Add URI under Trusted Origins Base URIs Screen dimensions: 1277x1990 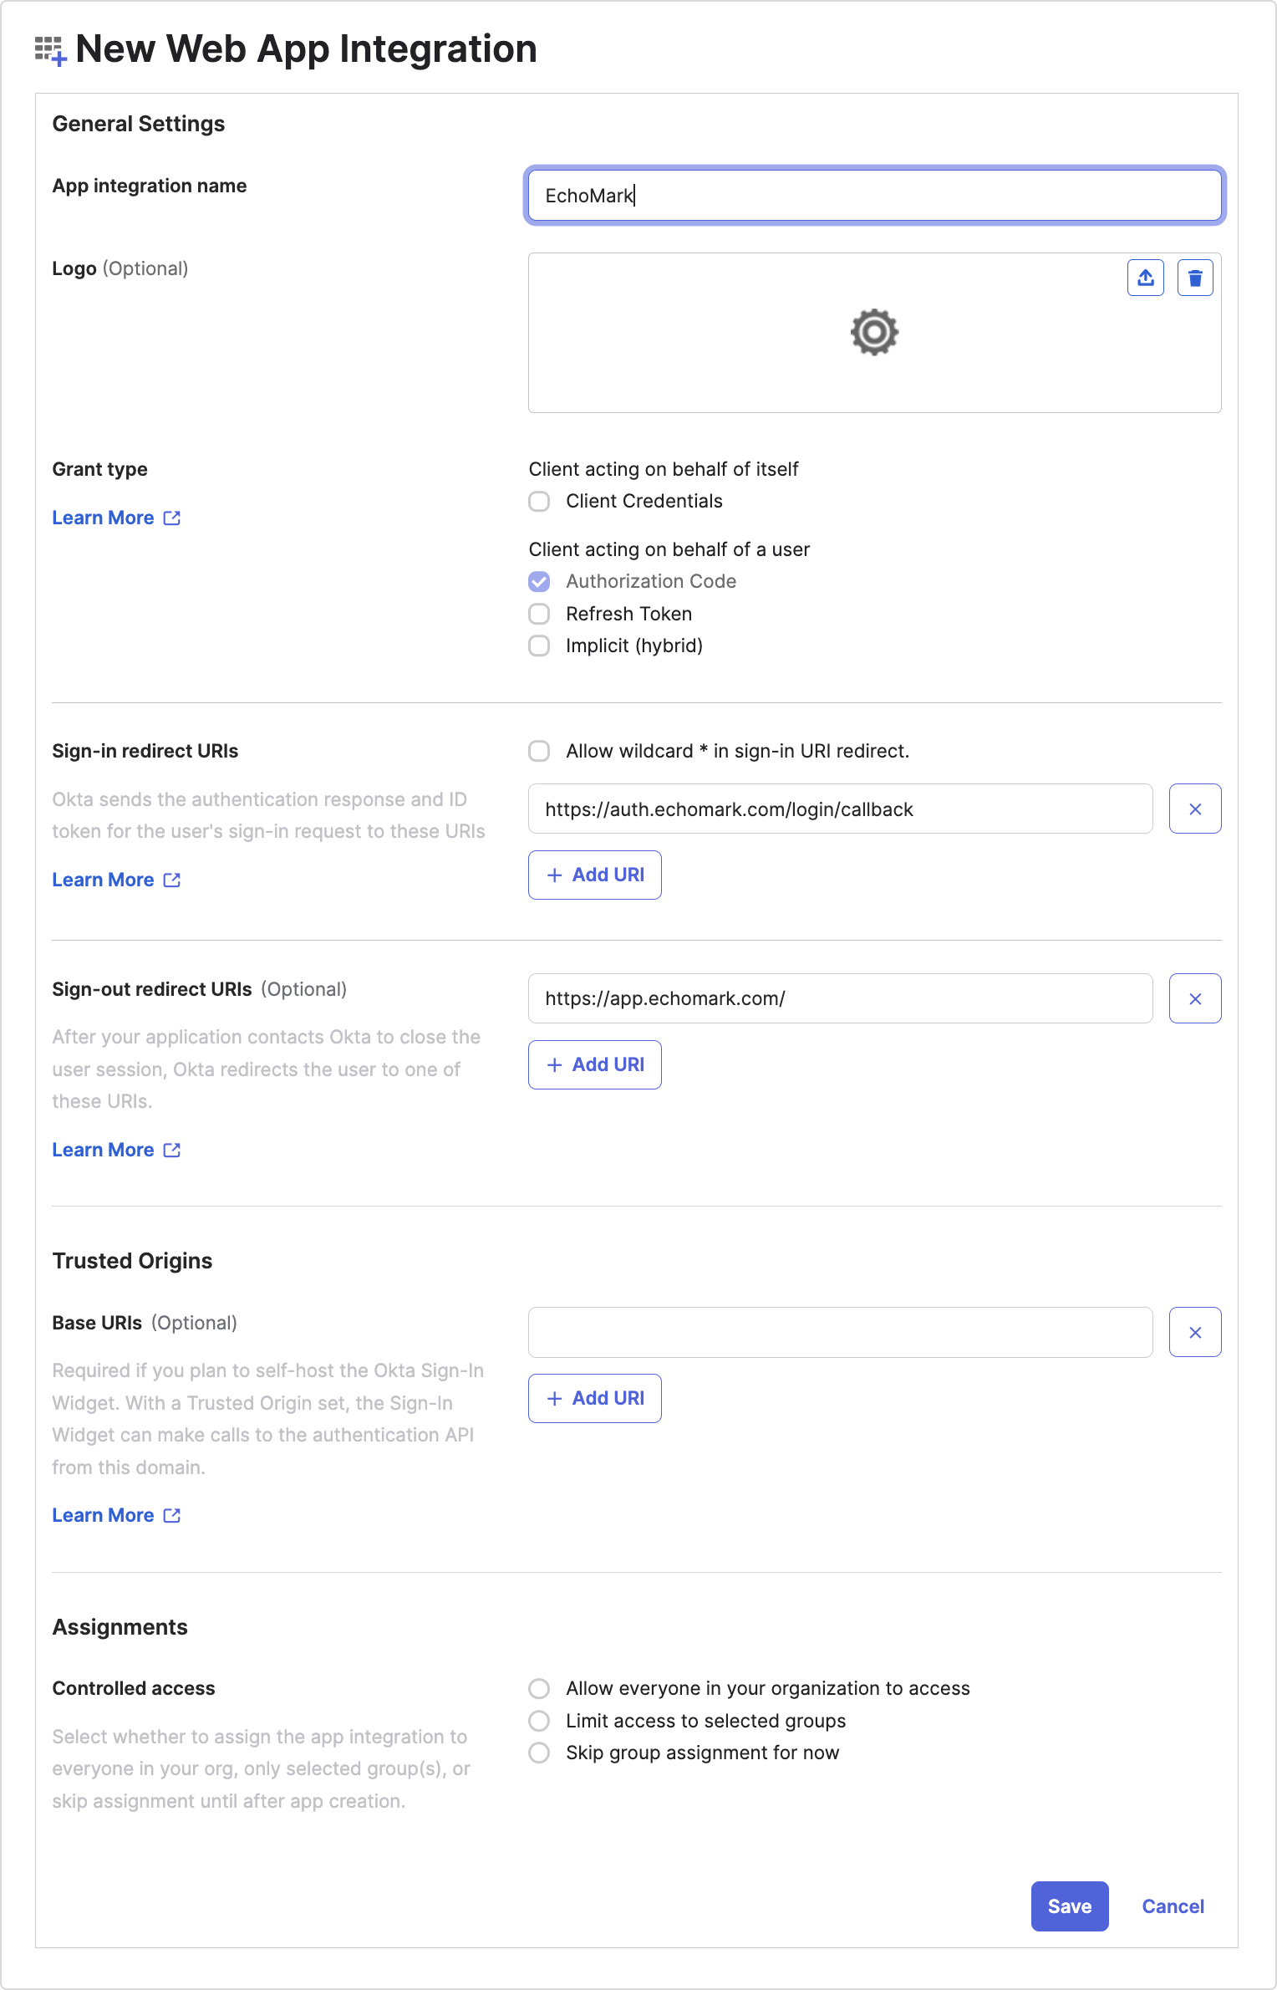tap(595, 1398)
